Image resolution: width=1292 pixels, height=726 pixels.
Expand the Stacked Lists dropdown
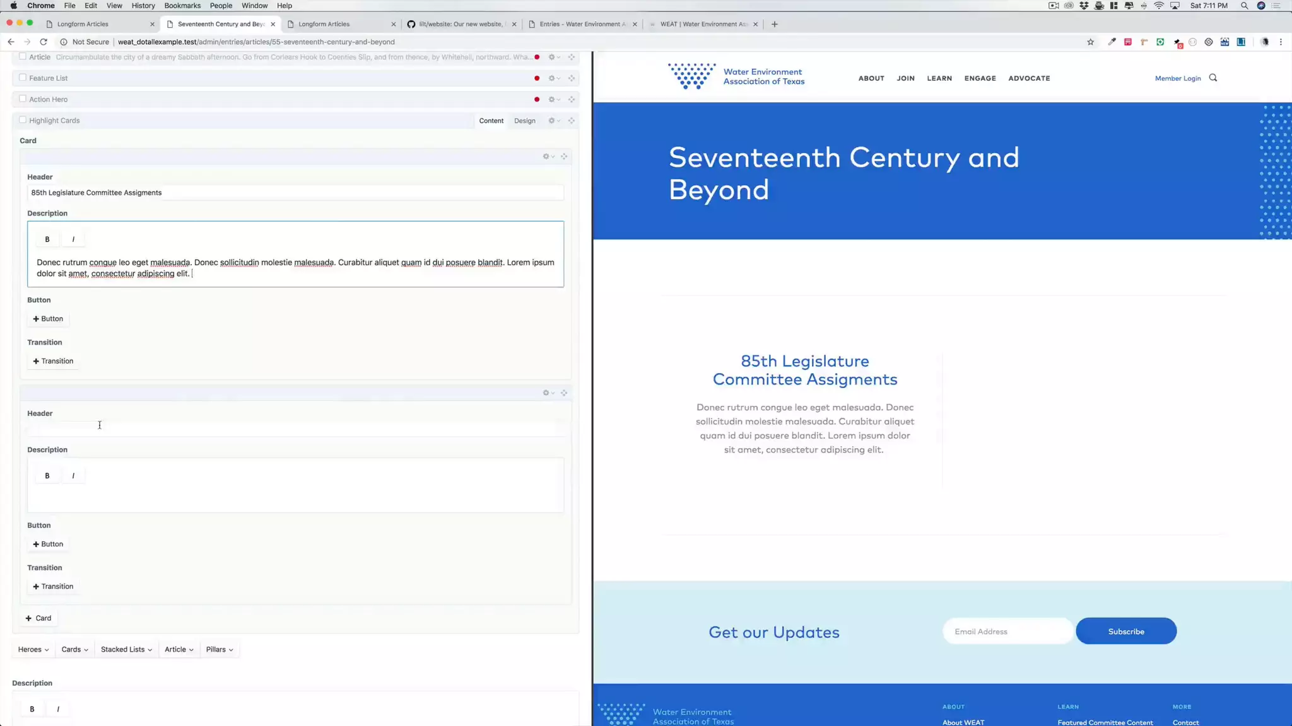126,650
